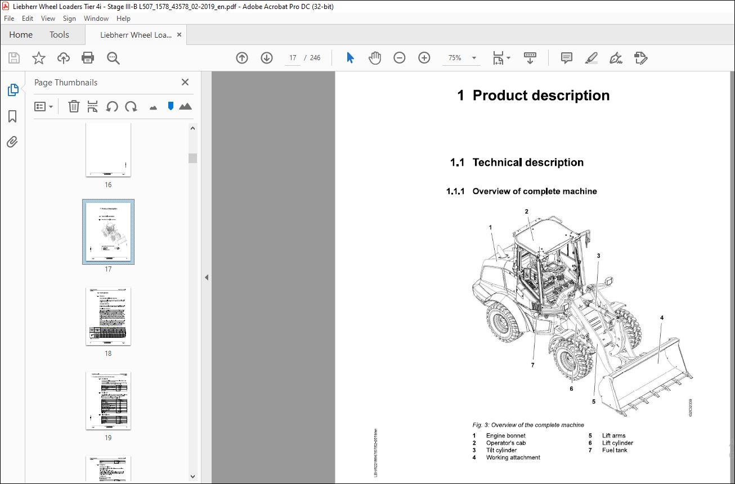The height and width of the screenshot is (484, 735).
Task: Click the '1 Product description' heading
Action: click(534, 96)
